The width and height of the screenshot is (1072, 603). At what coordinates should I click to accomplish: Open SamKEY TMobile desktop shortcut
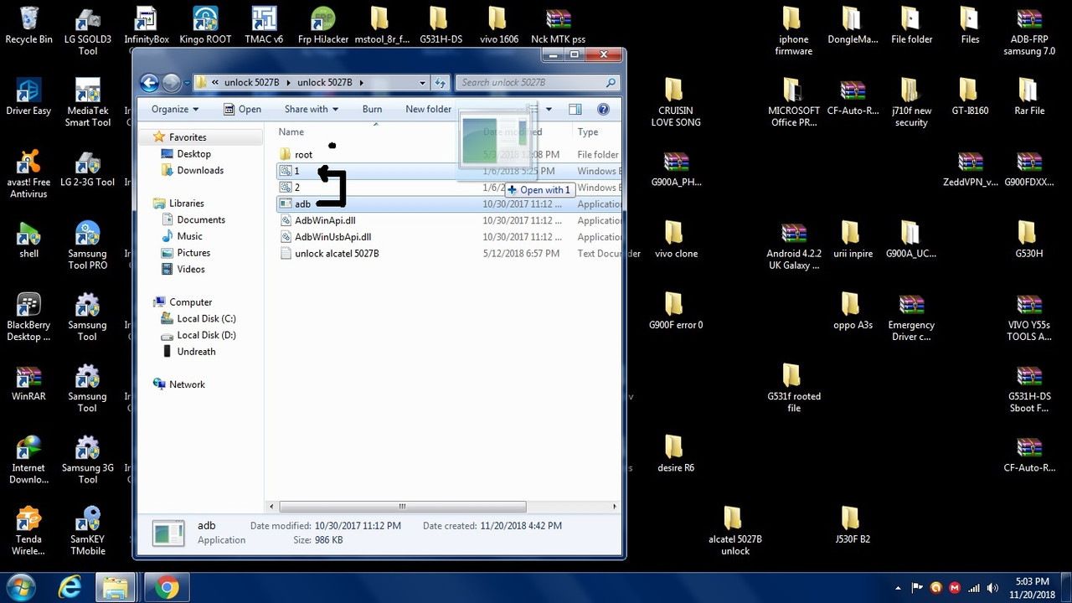point(88,531)
